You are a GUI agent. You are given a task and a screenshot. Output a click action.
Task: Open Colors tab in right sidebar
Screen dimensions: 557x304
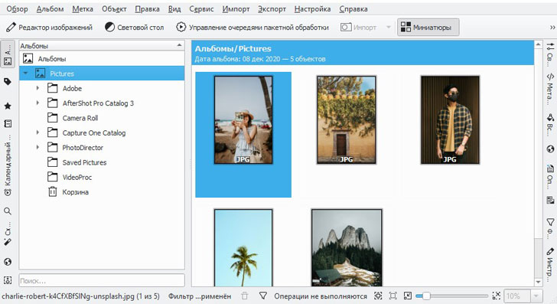(550, 125)
